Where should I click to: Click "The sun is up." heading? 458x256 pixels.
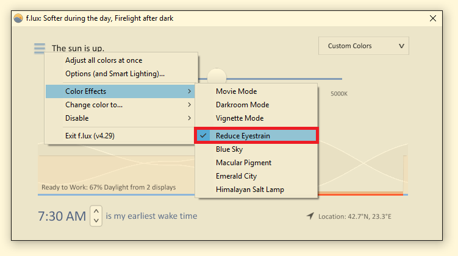(x=78, y=48)
